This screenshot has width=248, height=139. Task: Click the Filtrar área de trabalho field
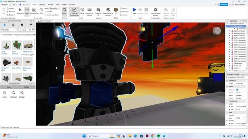(237, 24)
